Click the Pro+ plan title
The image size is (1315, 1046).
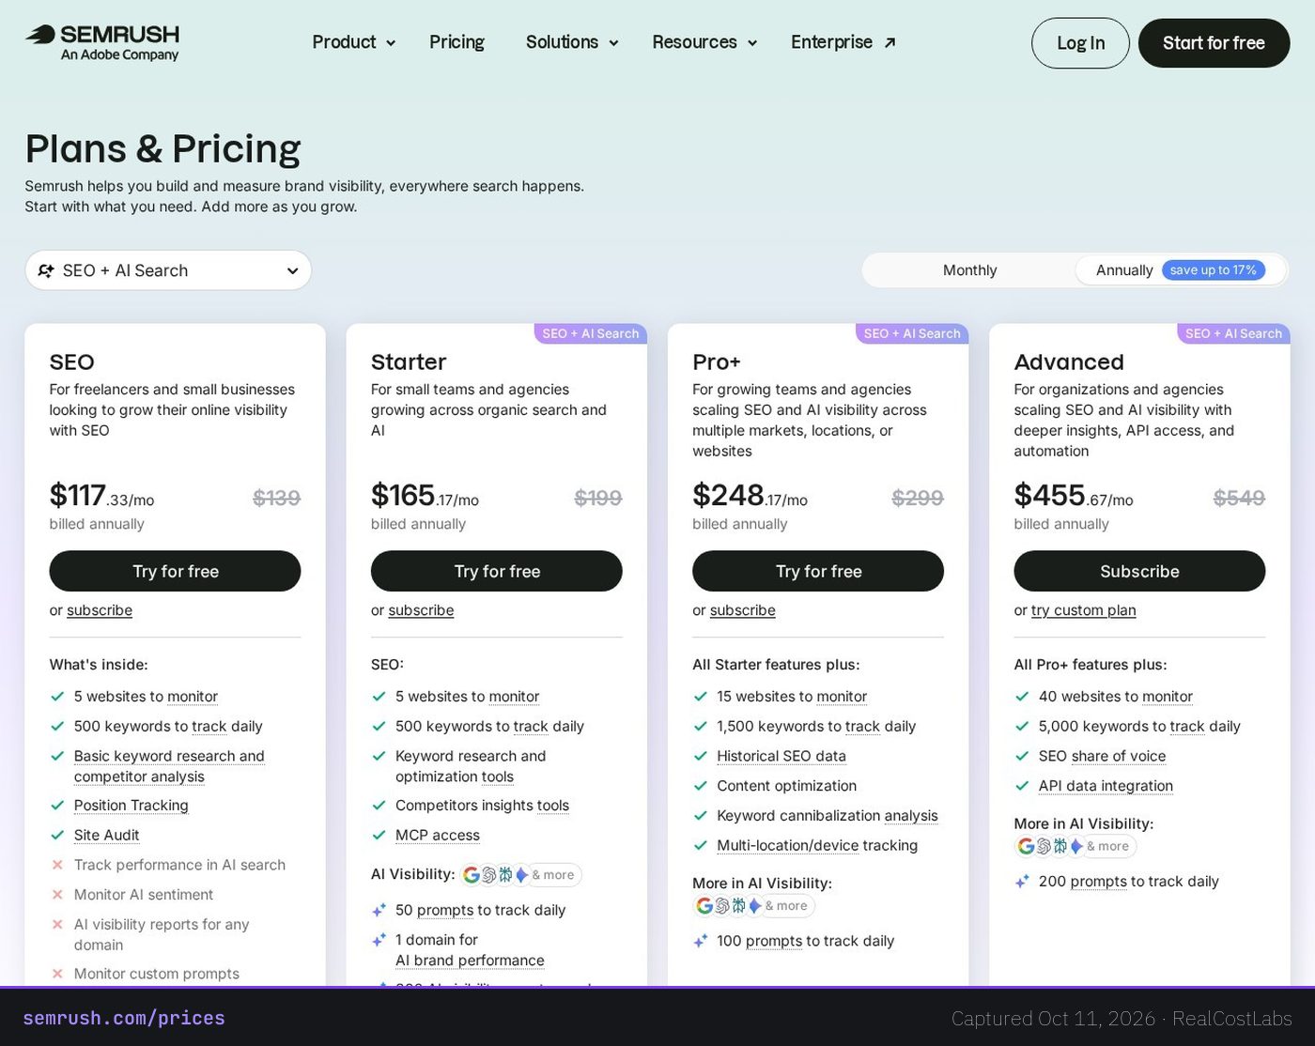717,362
